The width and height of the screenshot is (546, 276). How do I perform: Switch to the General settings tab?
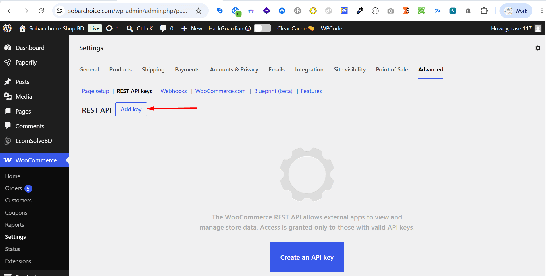pos(89,69)
